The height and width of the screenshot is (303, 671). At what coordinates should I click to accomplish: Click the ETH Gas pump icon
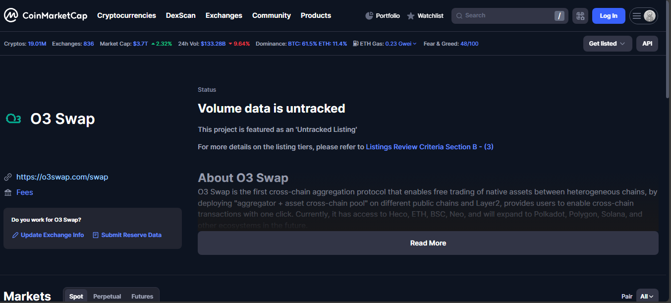tap(356, 44)
